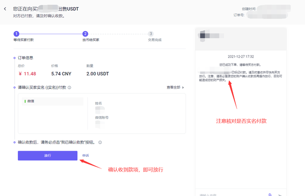Open info icon beside 实名付款 heading

tap(70, 88)
